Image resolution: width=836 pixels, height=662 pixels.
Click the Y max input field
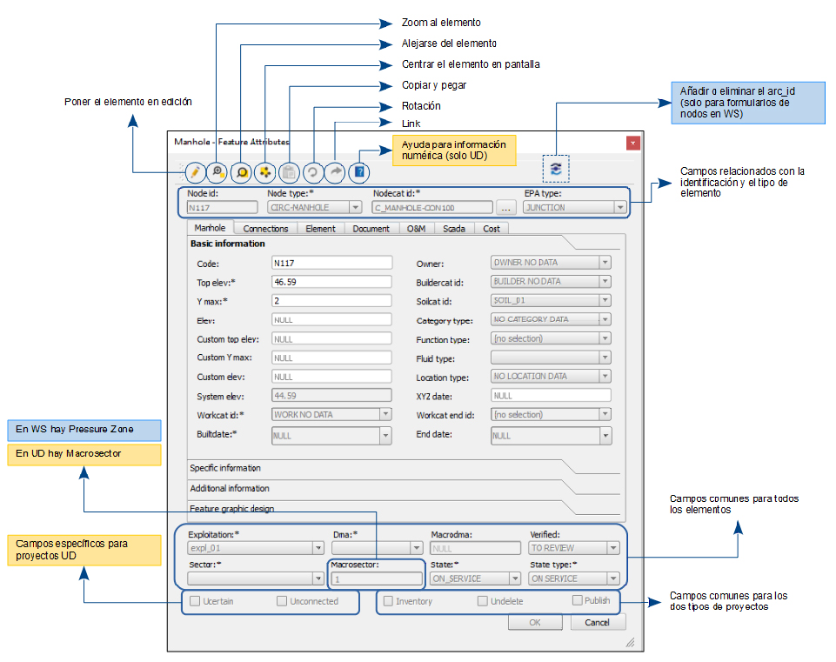[x=331, y=301]
